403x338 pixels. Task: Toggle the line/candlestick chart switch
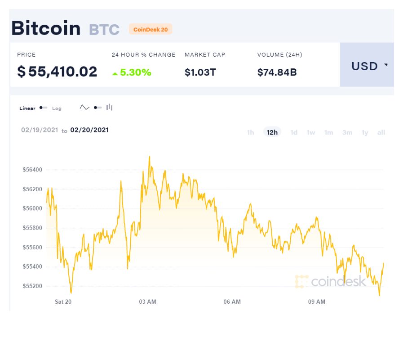pos(97,108)
